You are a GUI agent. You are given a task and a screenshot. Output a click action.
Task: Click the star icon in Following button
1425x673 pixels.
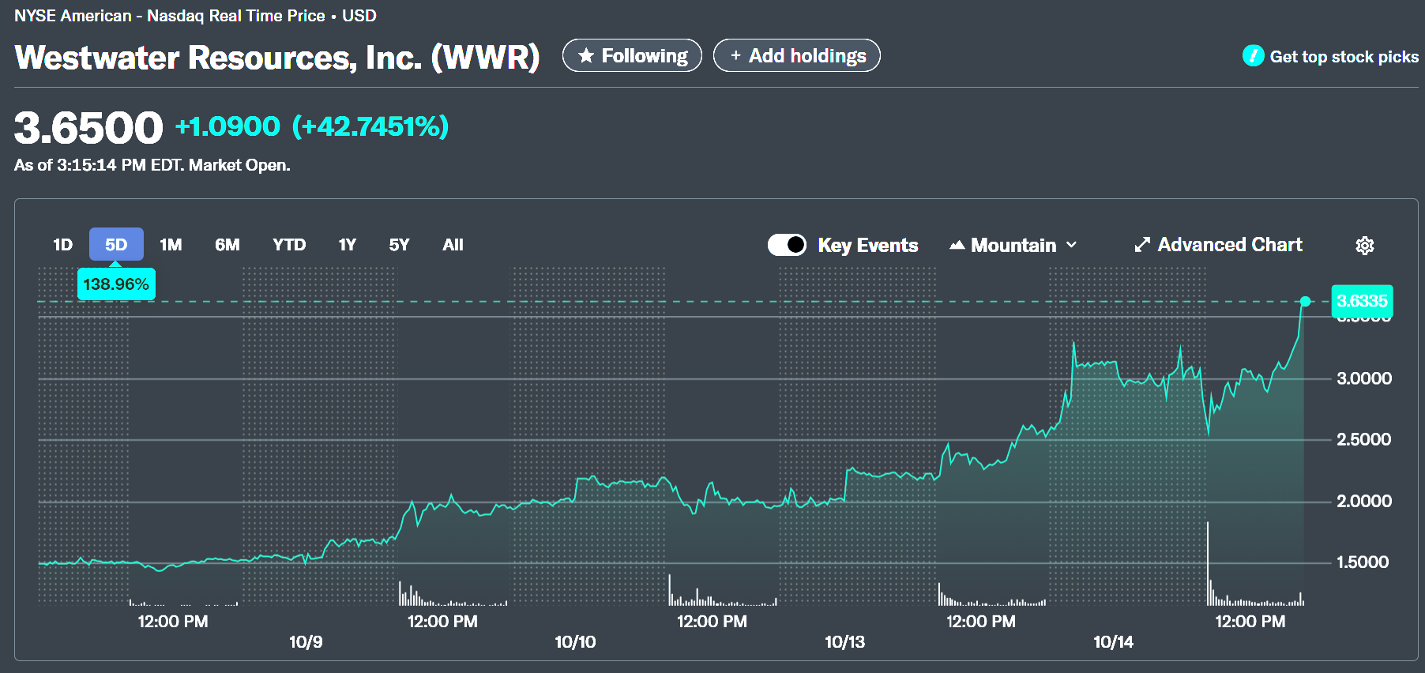(586, 56)
